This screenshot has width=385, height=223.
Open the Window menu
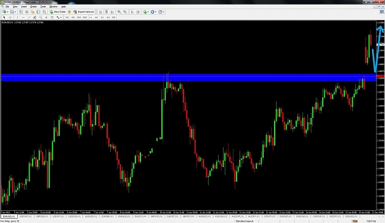53,7
